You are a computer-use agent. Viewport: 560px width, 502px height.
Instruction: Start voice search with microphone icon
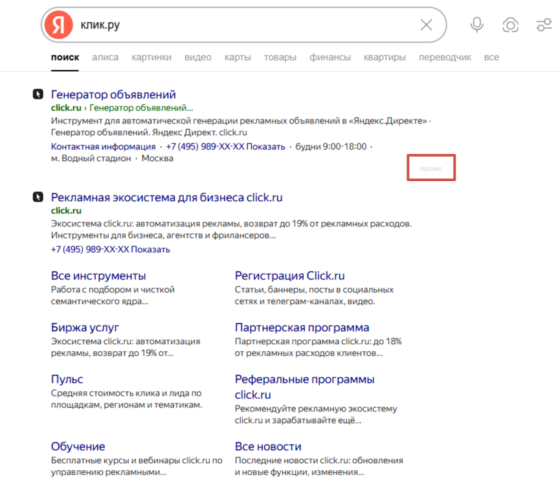tap(476, 25)
